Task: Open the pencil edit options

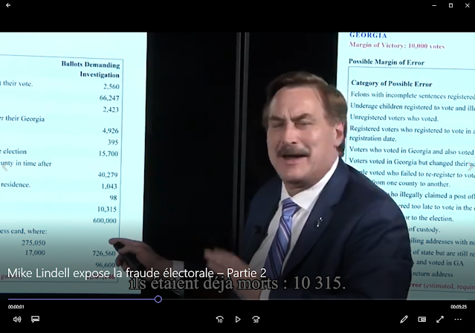Action: tap(404, 319)
